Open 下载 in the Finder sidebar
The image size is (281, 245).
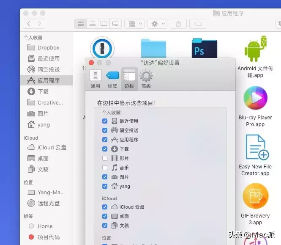tap(46, 91)
